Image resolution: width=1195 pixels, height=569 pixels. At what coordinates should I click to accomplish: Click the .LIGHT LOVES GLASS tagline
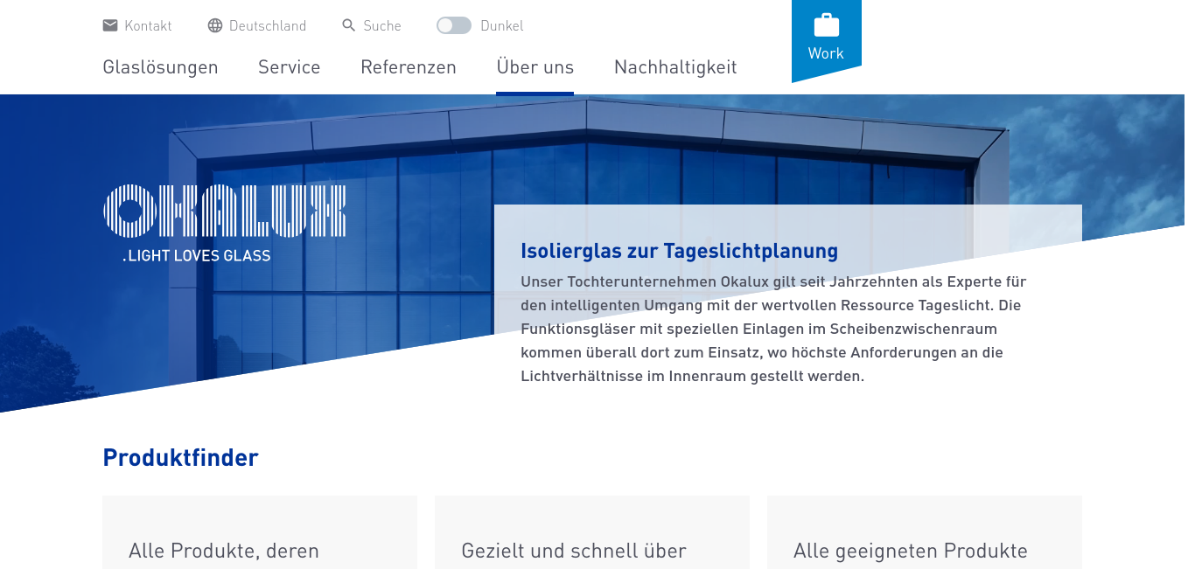click(x=197, y=256)
